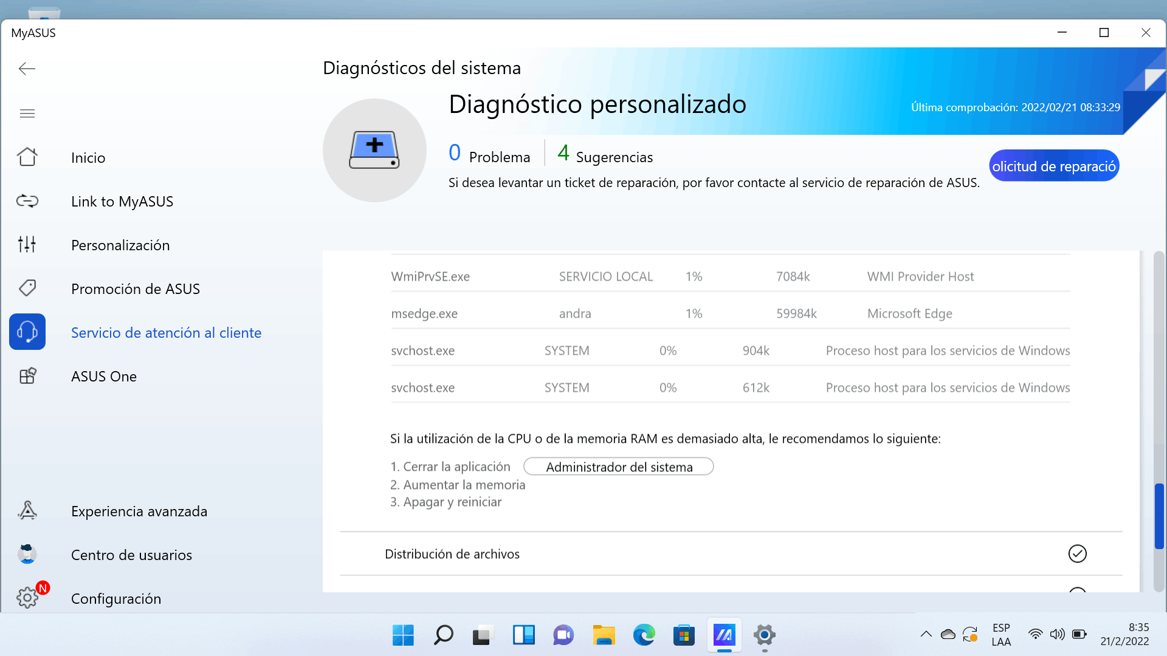Show hidden system tray icons chevron
The height and width of the screenshot is (656, 1167).
coord(926,635)
